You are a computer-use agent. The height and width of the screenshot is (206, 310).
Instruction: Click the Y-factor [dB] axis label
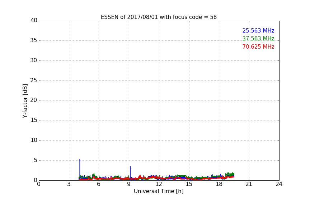25,101
